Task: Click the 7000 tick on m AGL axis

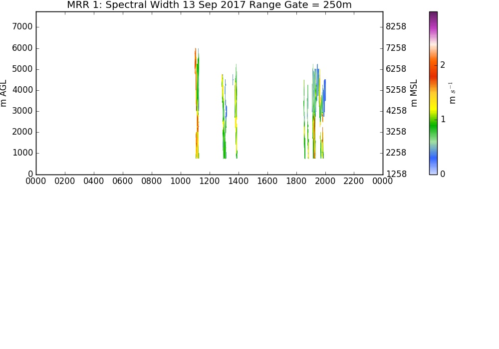Action: (x=22, y=27)
